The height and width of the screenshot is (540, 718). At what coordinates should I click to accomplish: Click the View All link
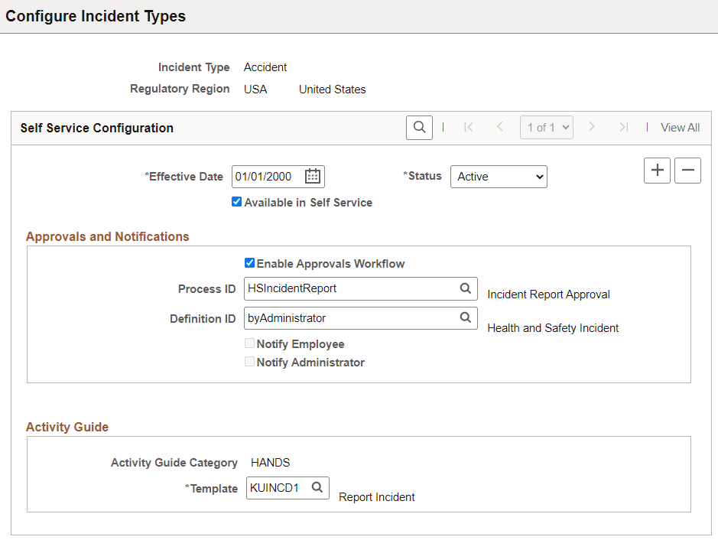(x=680, y=127)
